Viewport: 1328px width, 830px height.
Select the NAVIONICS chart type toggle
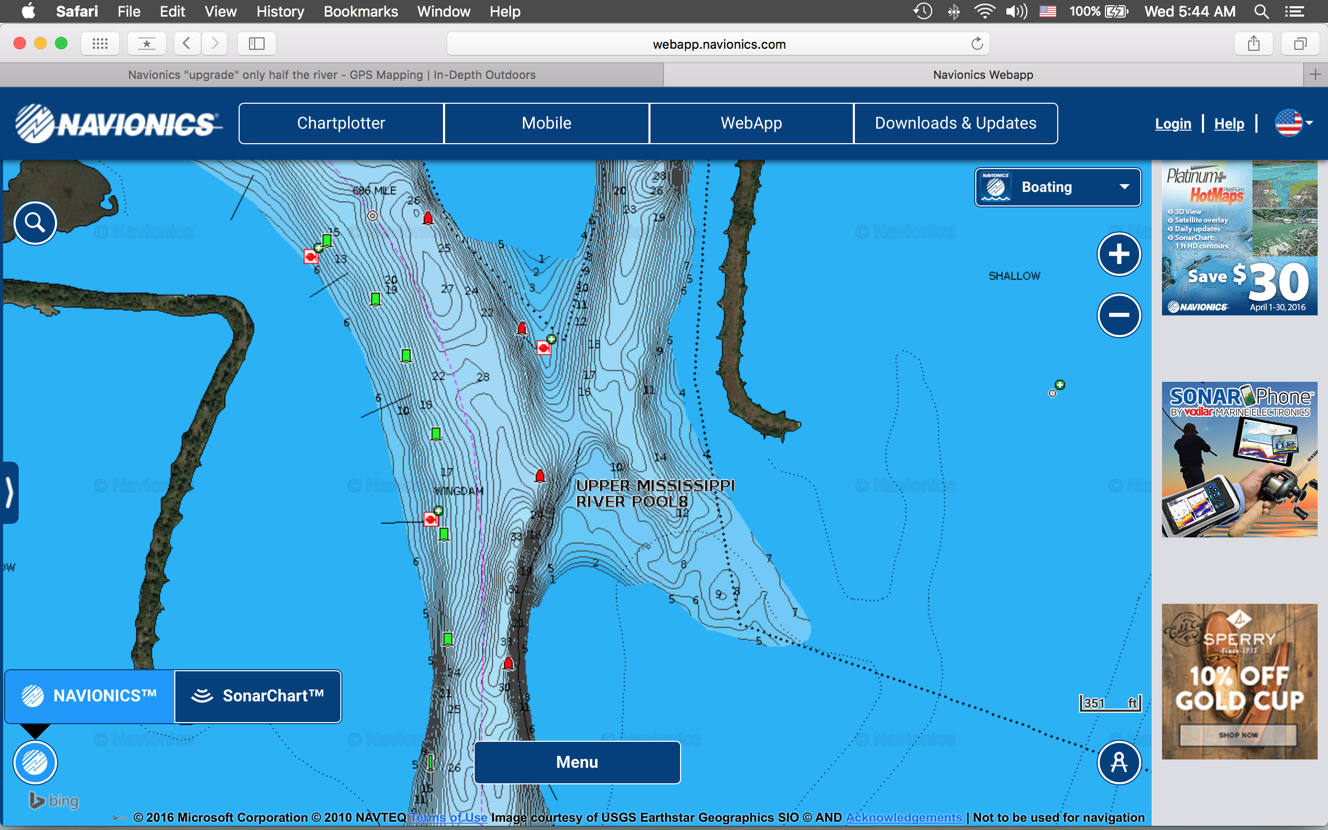[90, 696]
